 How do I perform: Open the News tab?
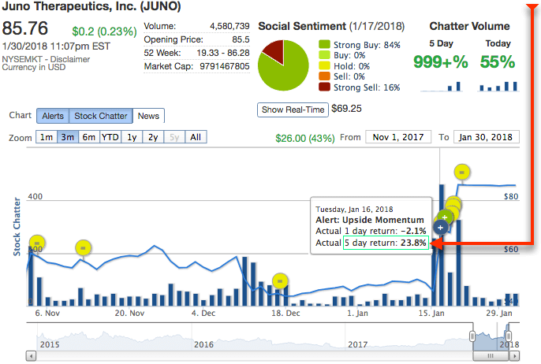[148, 116]
